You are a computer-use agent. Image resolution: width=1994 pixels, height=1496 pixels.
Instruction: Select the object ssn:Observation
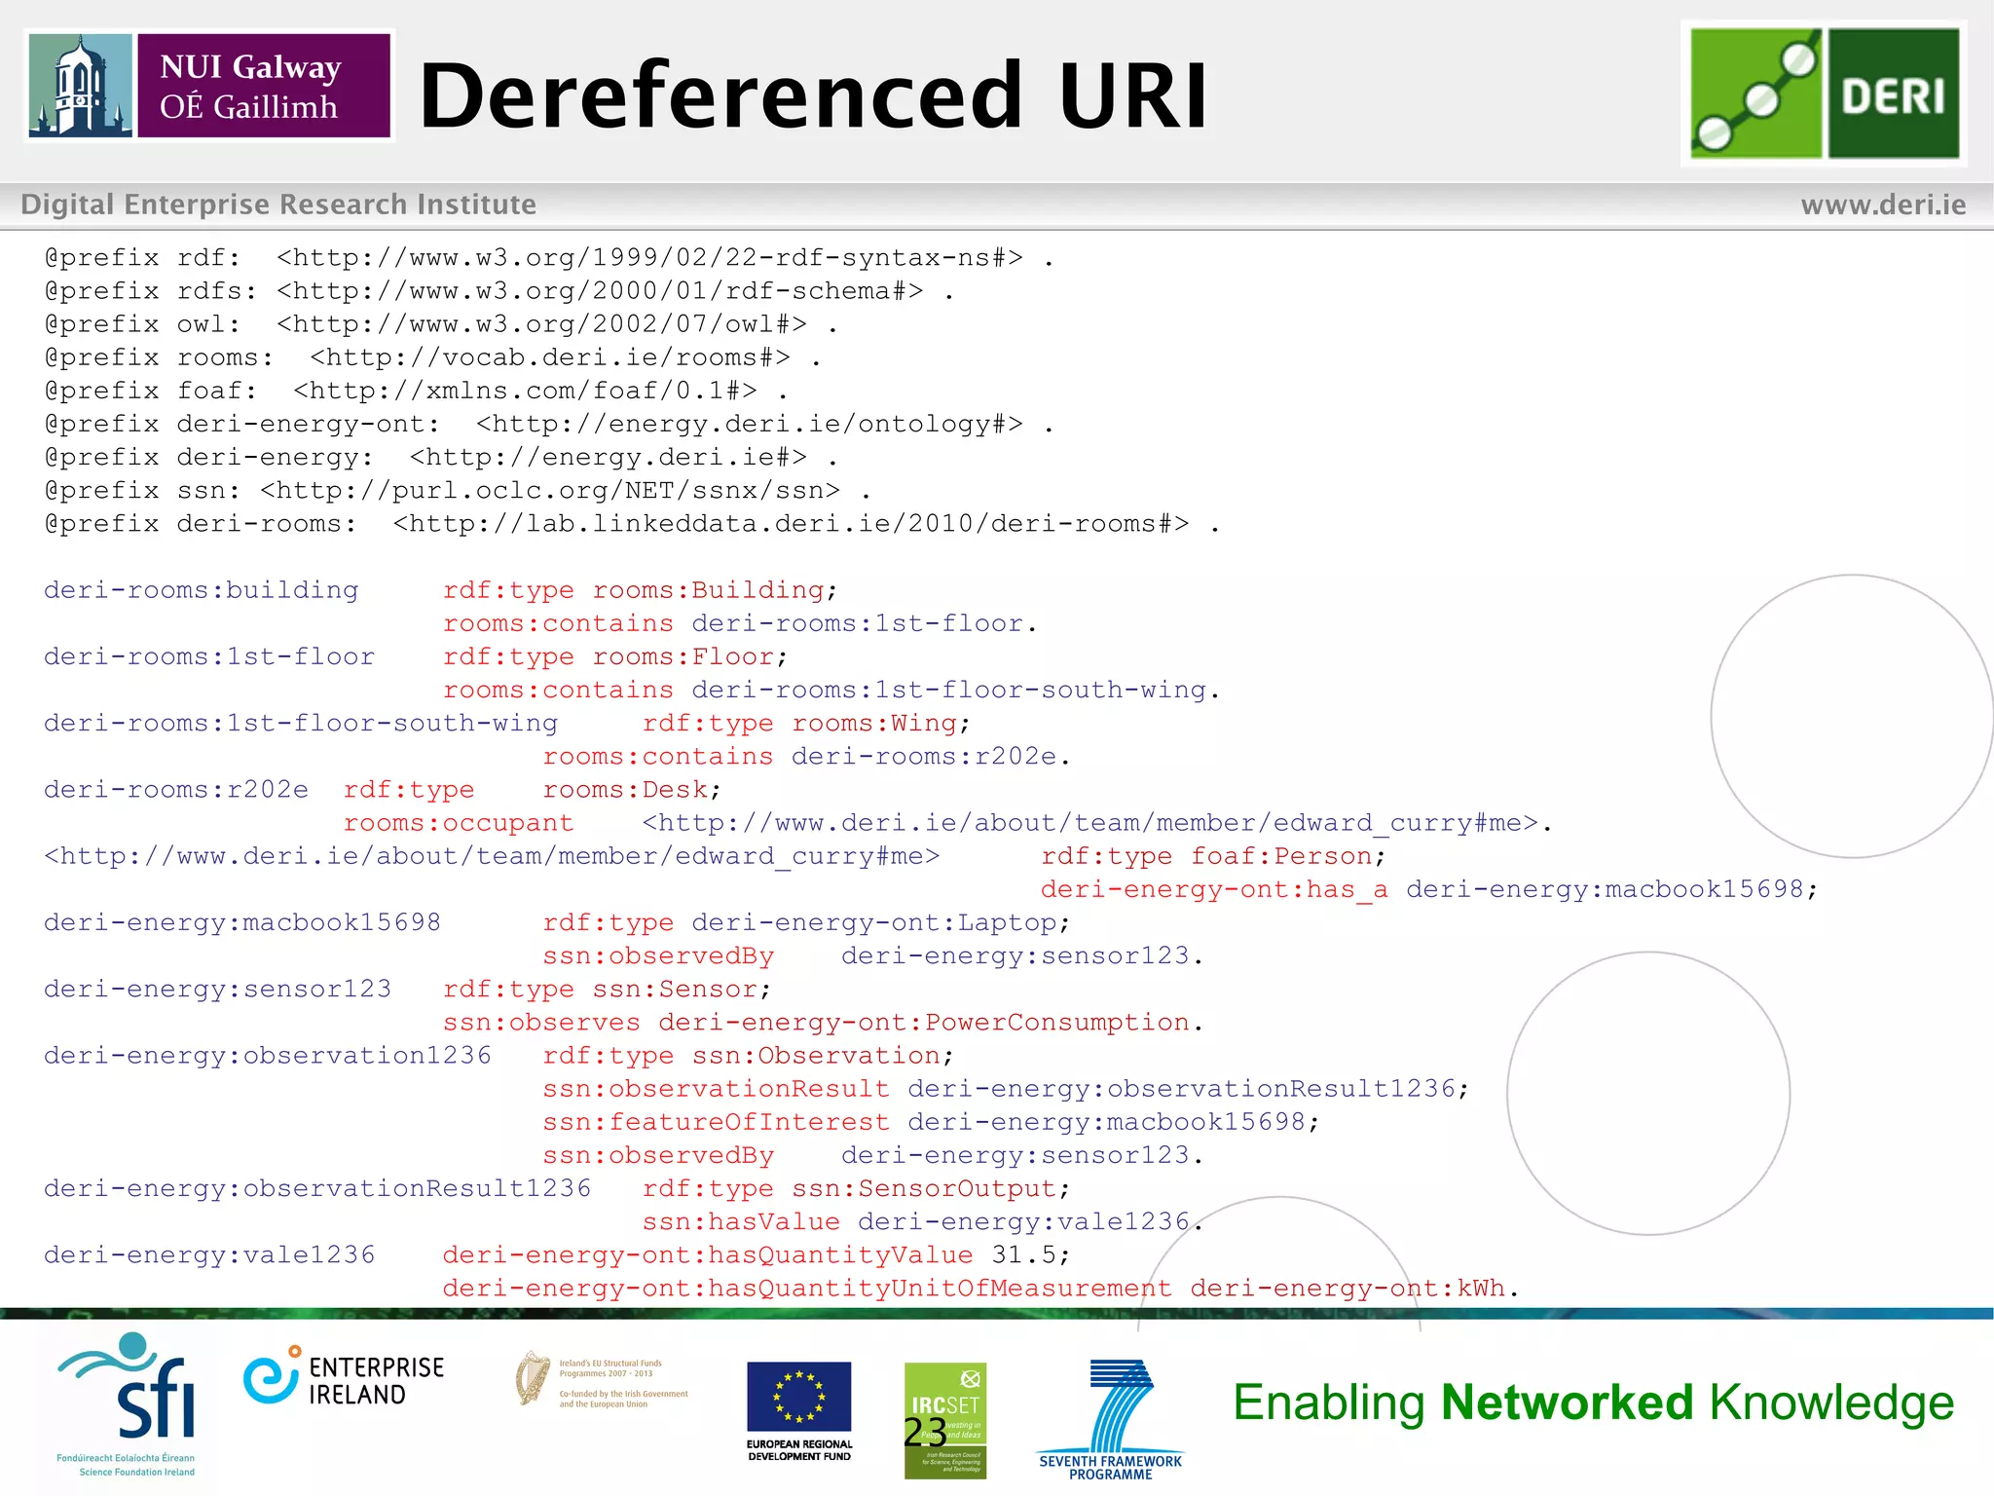[x=816, y=1056]
